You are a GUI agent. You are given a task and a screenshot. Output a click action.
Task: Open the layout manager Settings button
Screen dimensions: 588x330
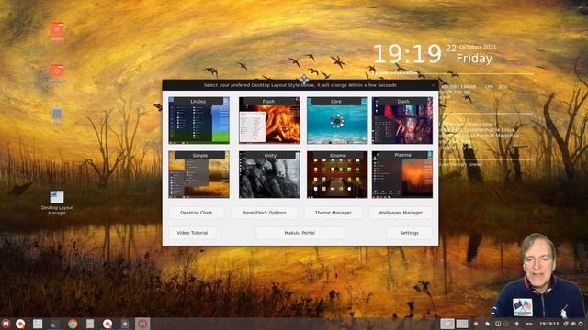tap(409, 233)
